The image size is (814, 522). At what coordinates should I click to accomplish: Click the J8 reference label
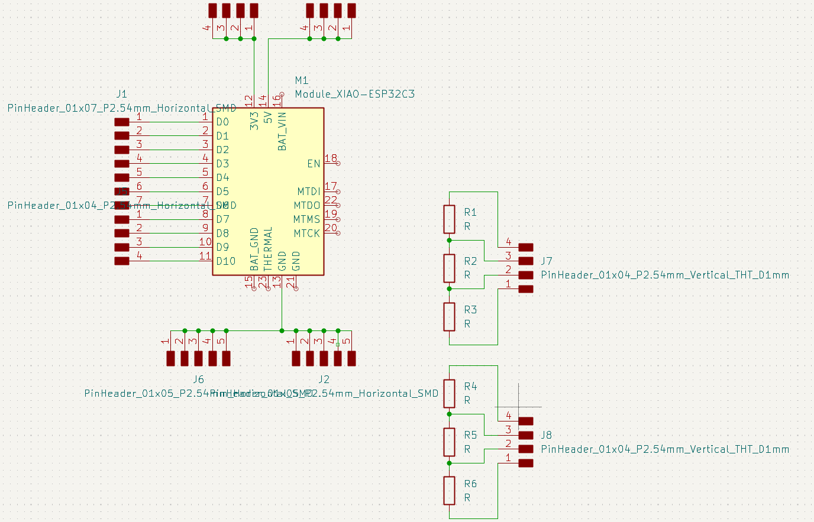tap(547, 435)
